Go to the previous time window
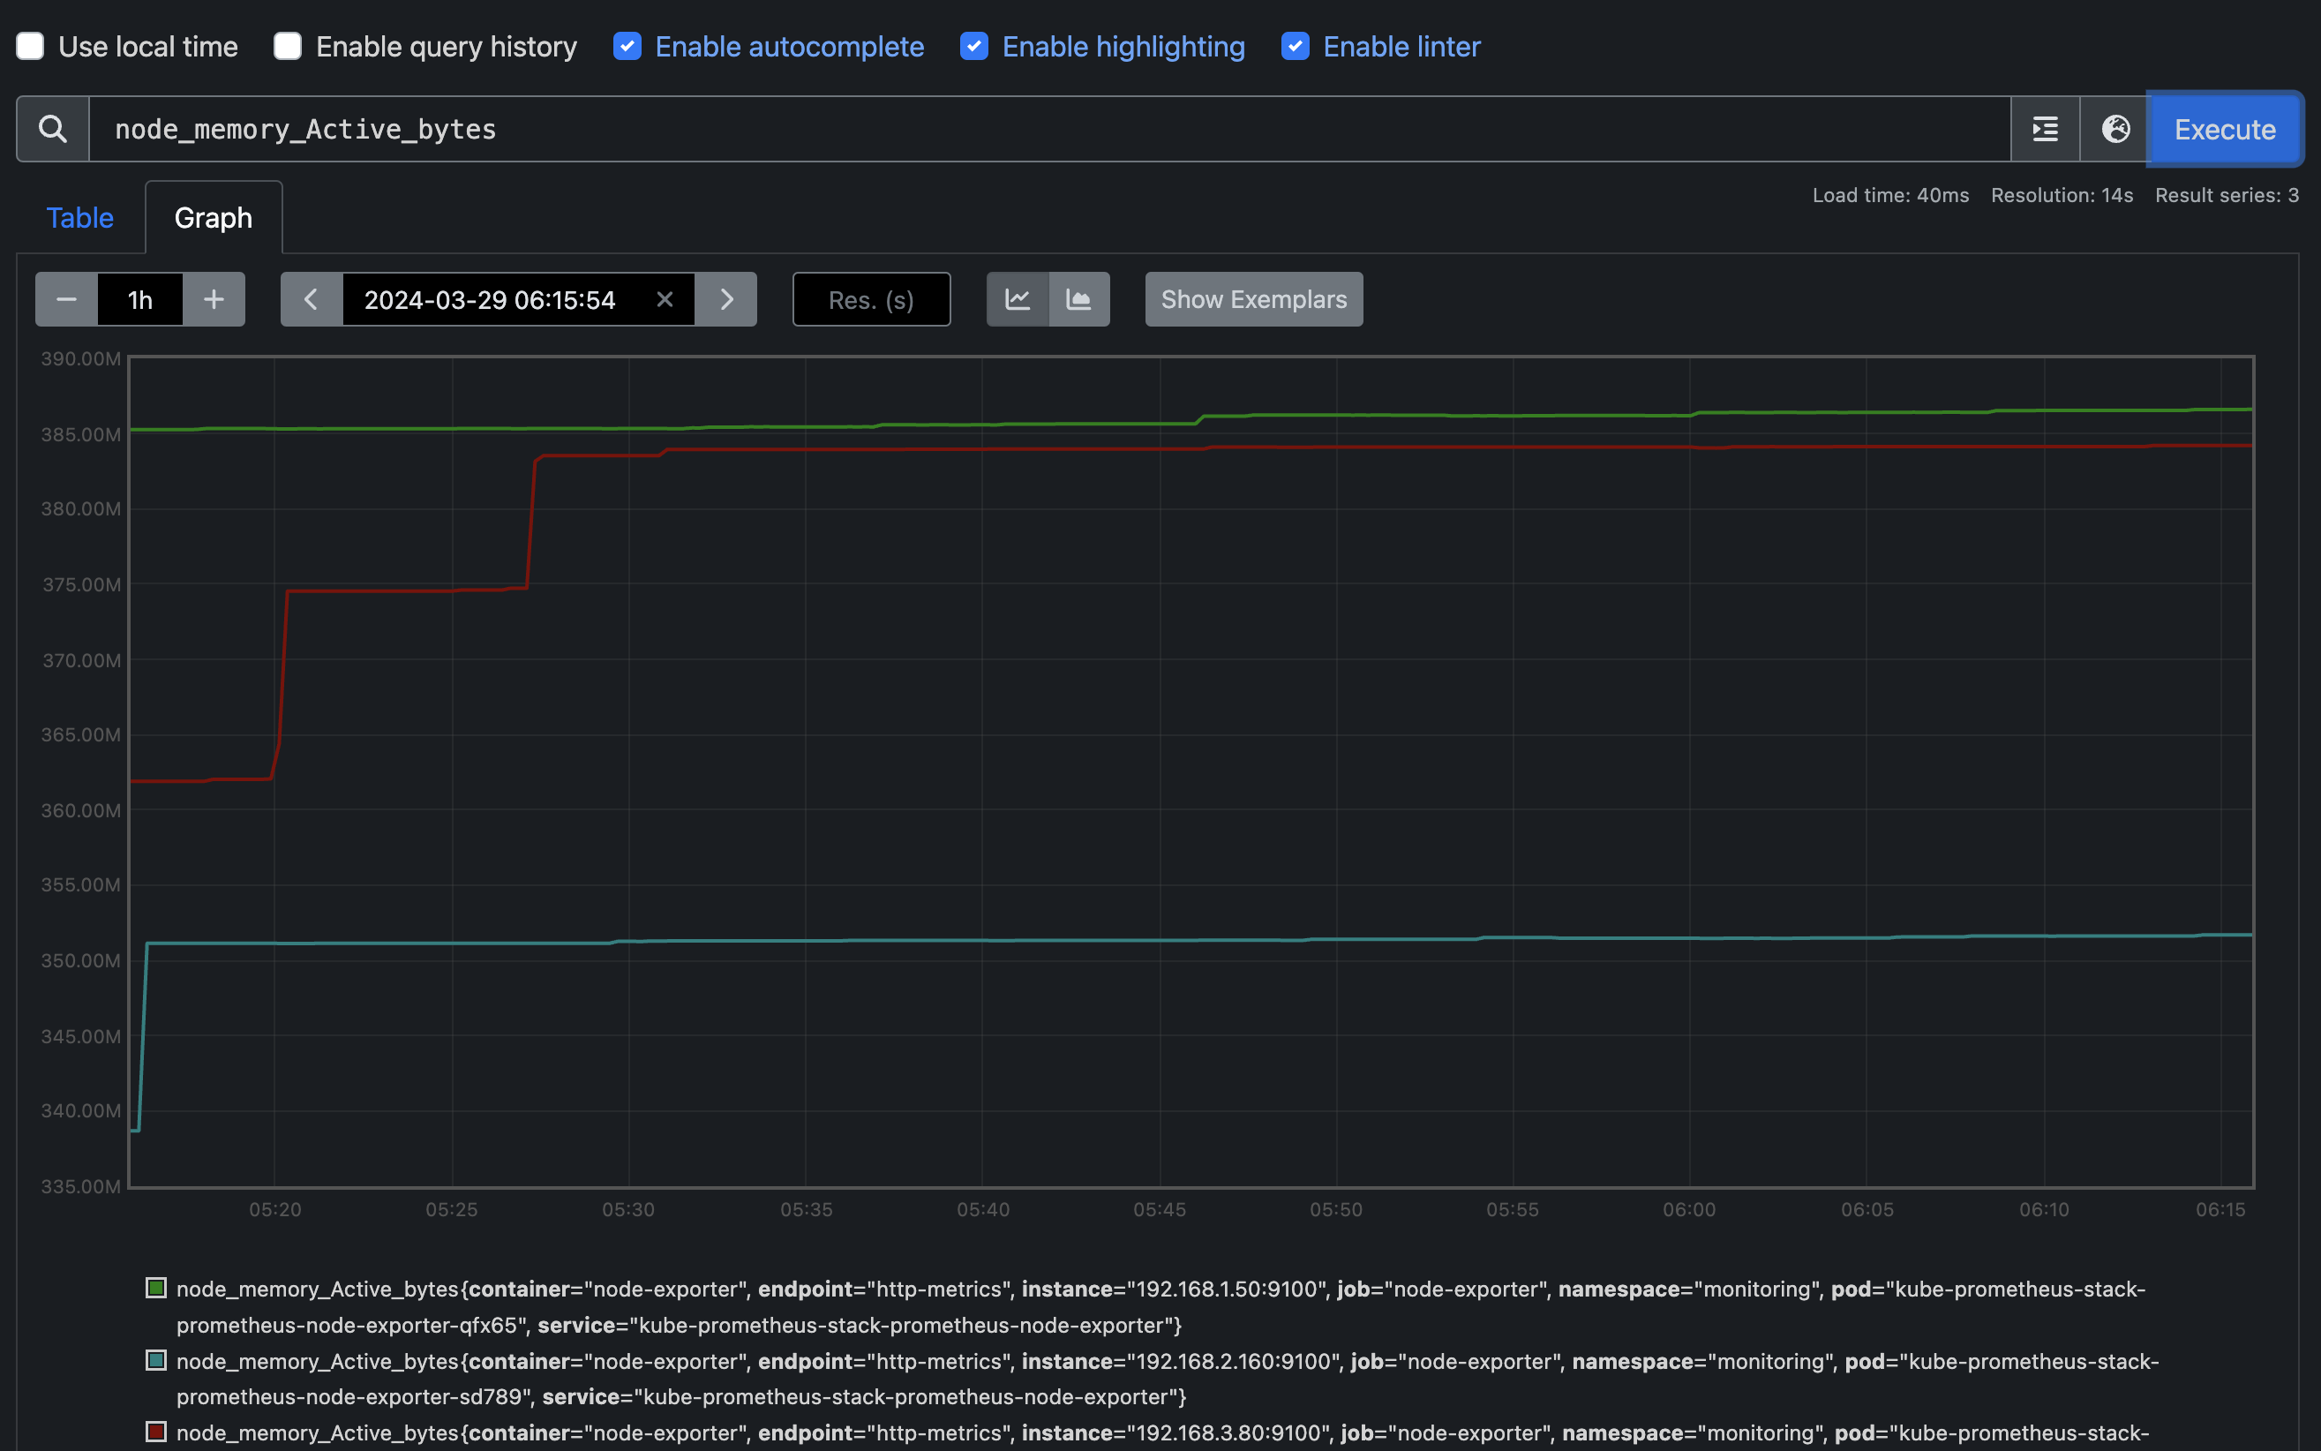2321x1451 pixels. (x=311, y=299)
